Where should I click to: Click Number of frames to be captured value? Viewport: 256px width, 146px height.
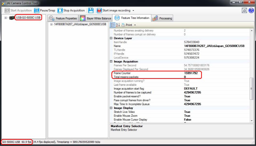[193, 92]
